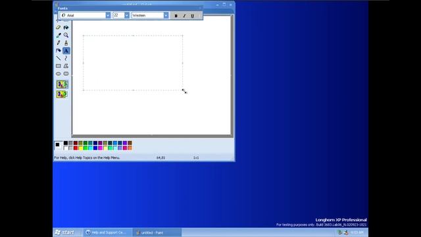The width and height of the screenshot is (421, 237).
Task: Click the 1x1 size readout in status bar
Action: pyautogui.click(x=196, y=158)
